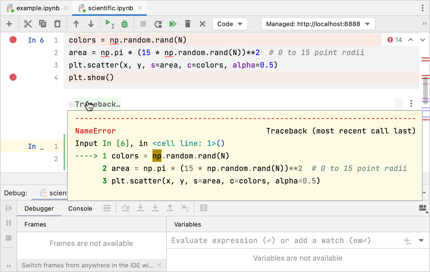Select the Debugger tab

pyautogui.click(x=39, y=208)
